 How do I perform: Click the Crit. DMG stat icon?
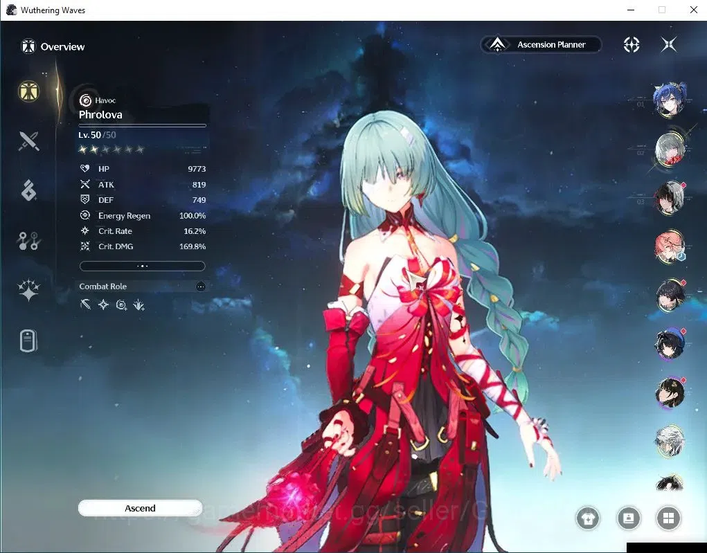click(84, 246)
